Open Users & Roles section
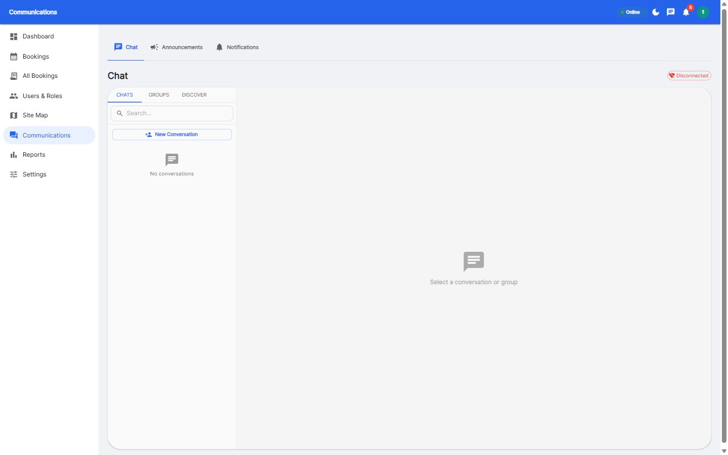This screenshot has height=455, width=728. (49, 96)
